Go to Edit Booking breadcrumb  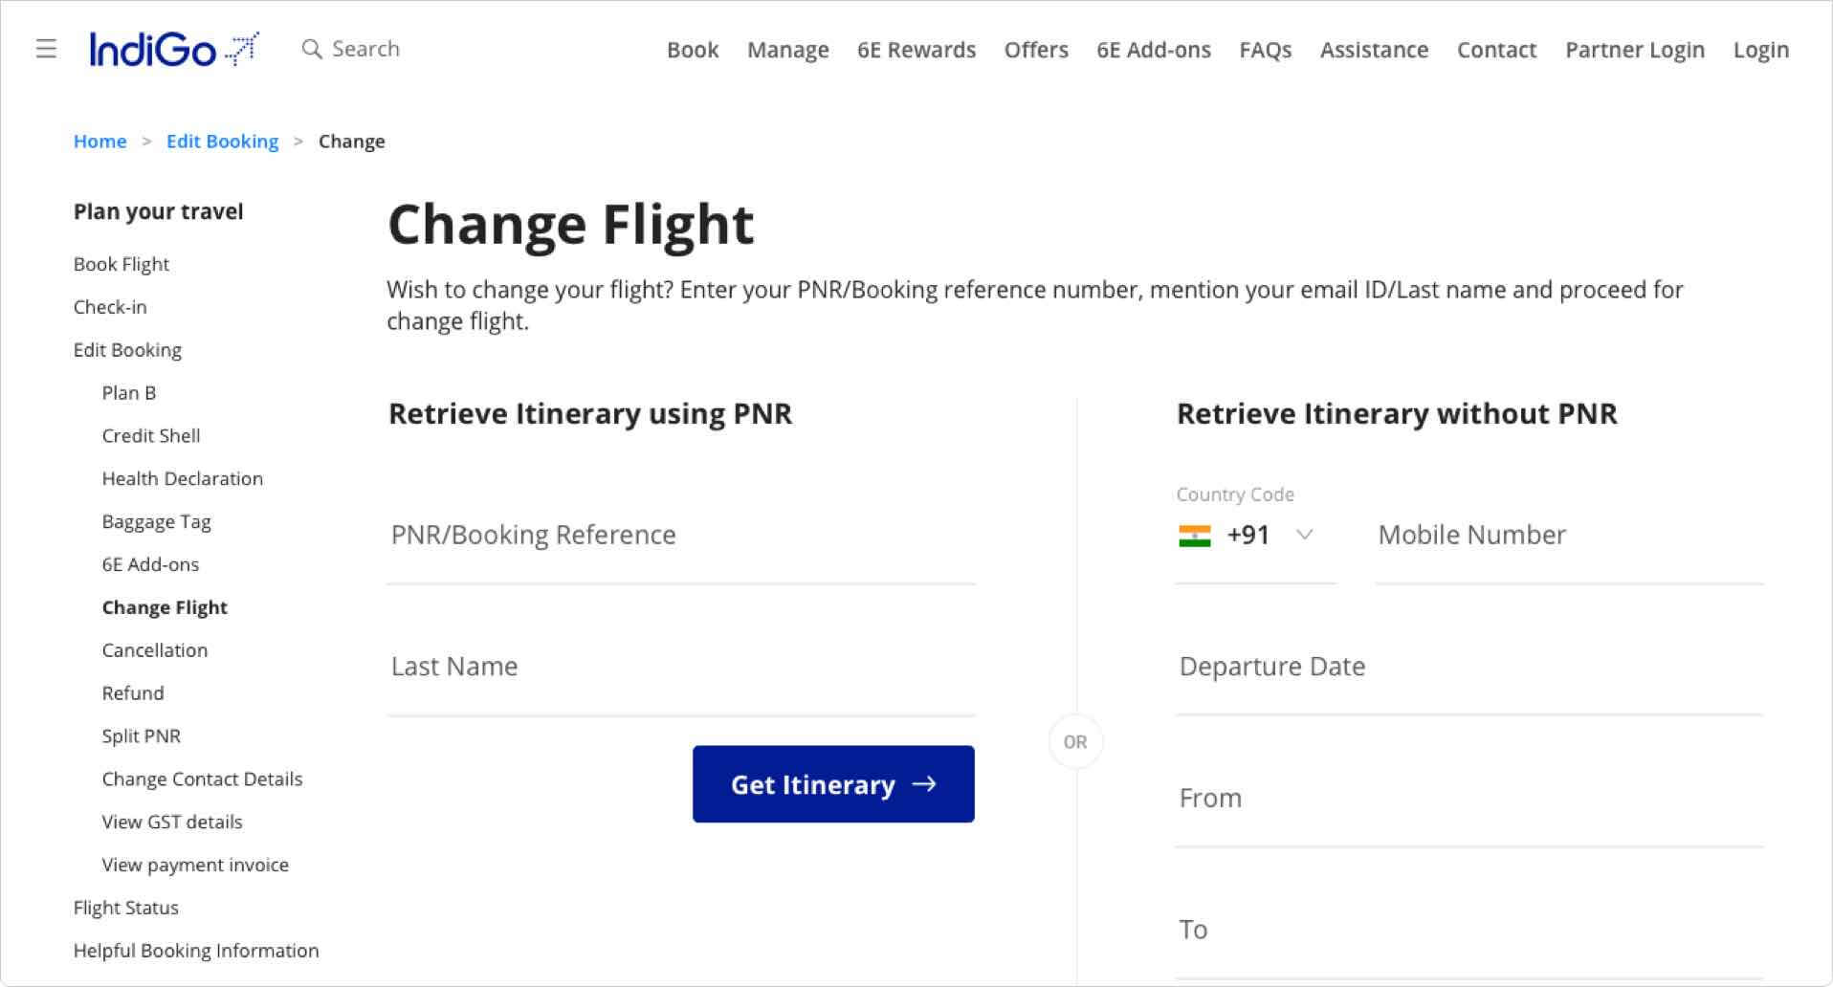click(x=222, y=142)
